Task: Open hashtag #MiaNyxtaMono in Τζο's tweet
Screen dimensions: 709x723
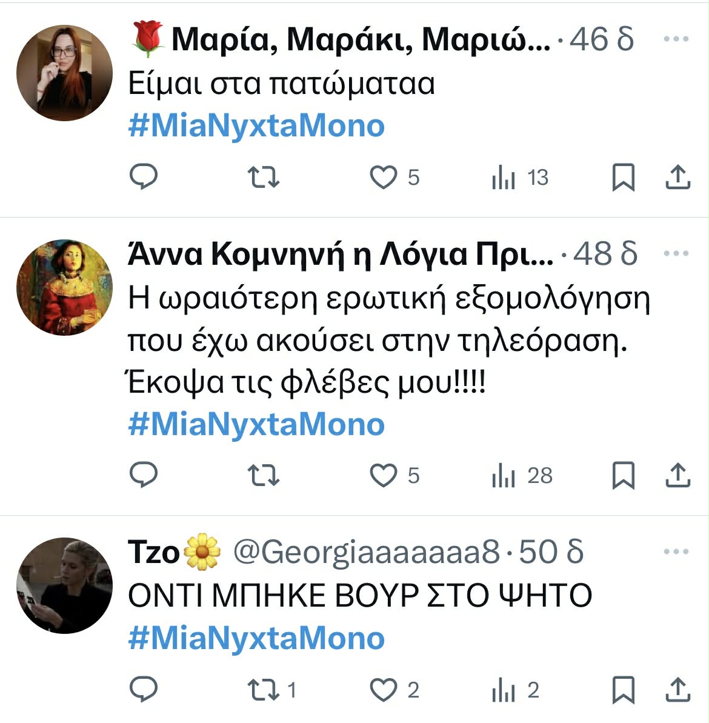Action: (x=256, y=638)
